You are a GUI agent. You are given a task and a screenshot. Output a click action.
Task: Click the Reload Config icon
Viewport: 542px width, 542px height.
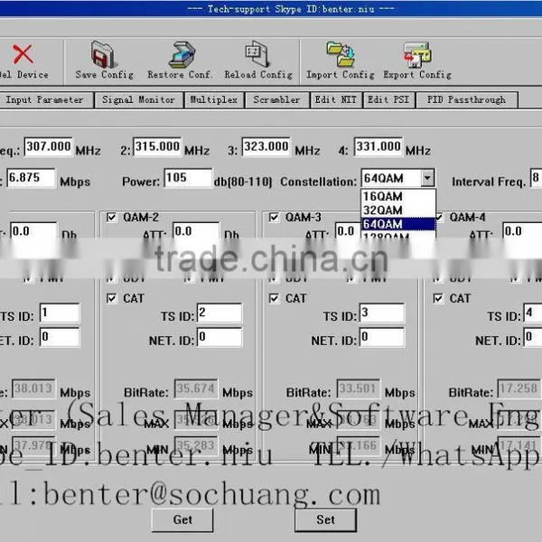[257, 54]
